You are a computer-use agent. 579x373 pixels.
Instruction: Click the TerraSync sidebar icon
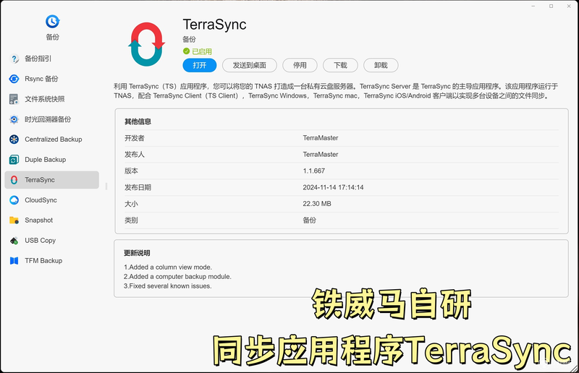(x=14, y=180)
